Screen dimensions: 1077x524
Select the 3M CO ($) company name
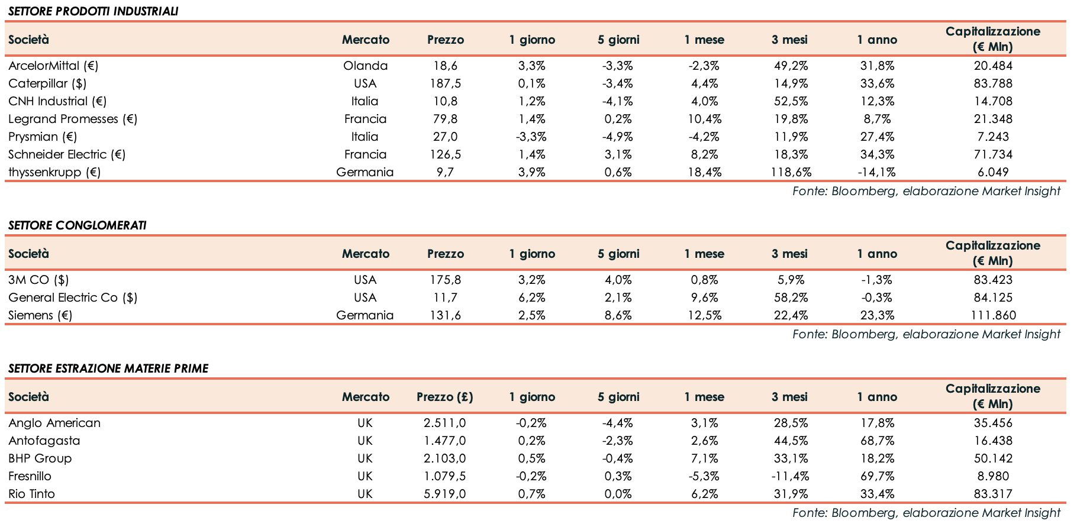[x=38, y=280]
